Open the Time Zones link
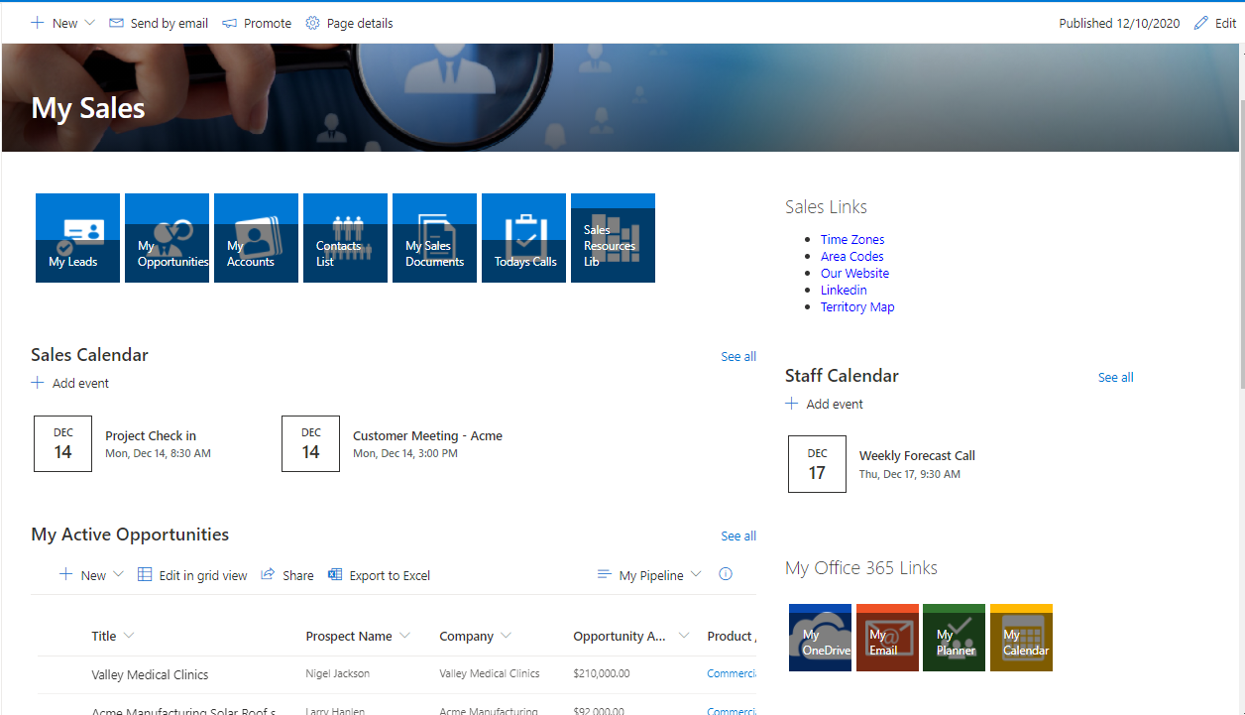The width and height of the screenshot is (1245, 715). point(851,239)
